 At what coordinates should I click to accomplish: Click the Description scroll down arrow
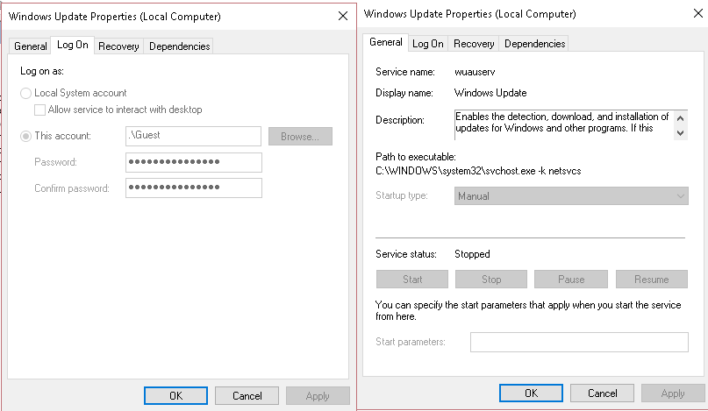(681, 133)
